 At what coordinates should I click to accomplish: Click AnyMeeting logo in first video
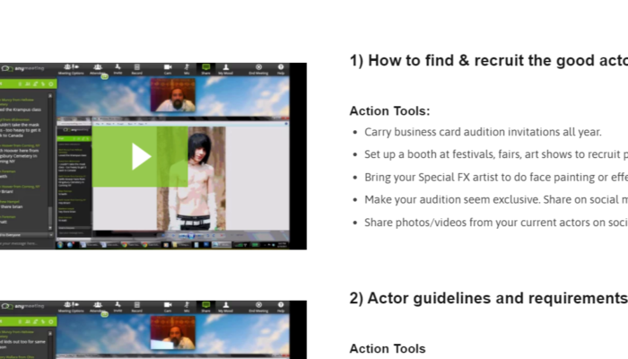[x=20, y=68]
